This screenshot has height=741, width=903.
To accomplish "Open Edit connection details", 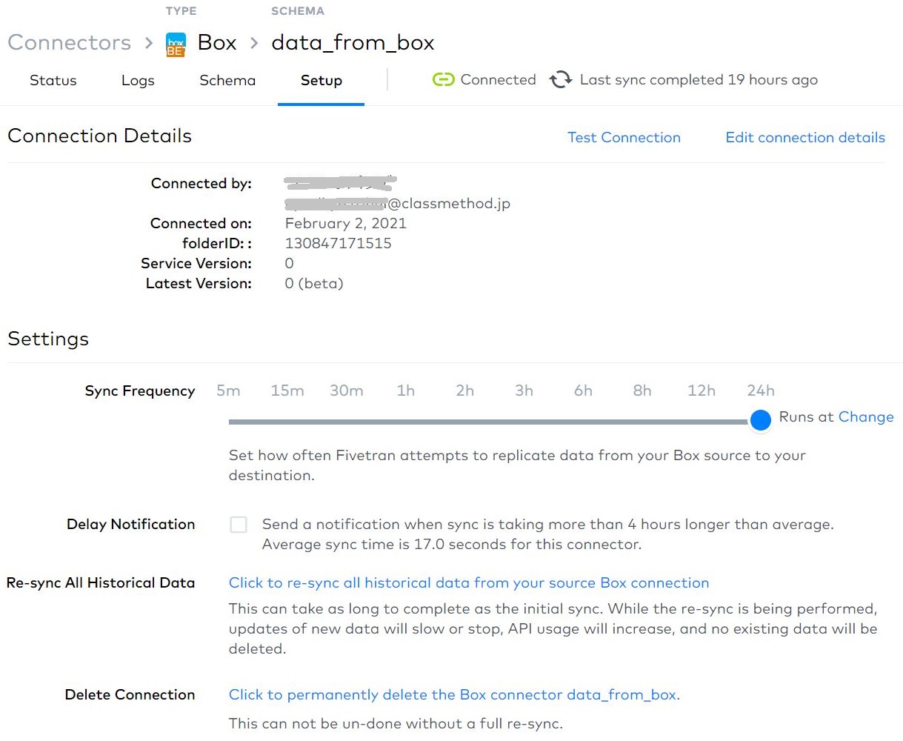I will (x=805, y=137).
